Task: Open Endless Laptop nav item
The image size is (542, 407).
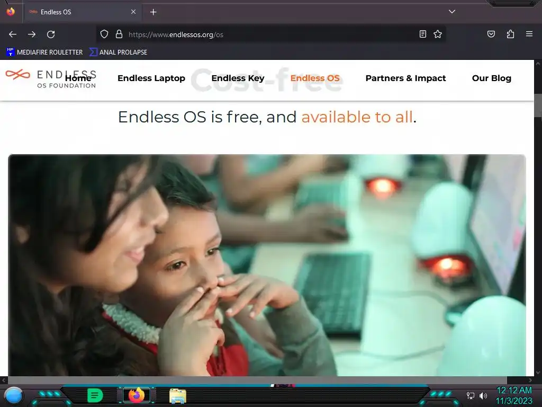Action: [x=151, y=78]
